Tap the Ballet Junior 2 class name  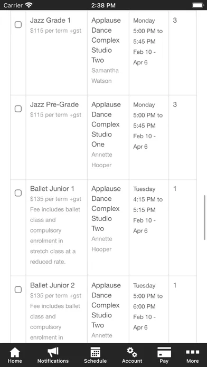pyautogui.click(x=52, y=285)
